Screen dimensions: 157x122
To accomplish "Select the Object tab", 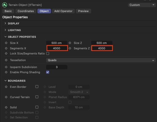I will point(44,11).
